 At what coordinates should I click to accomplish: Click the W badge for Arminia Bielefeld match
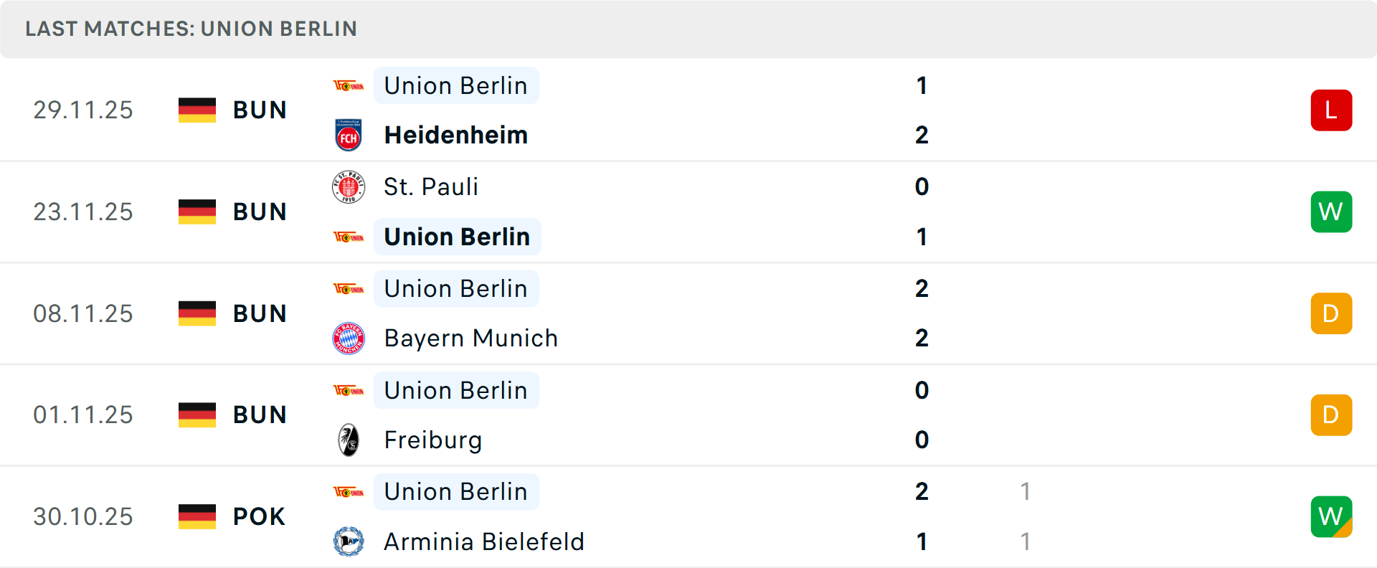(1331, 516)
